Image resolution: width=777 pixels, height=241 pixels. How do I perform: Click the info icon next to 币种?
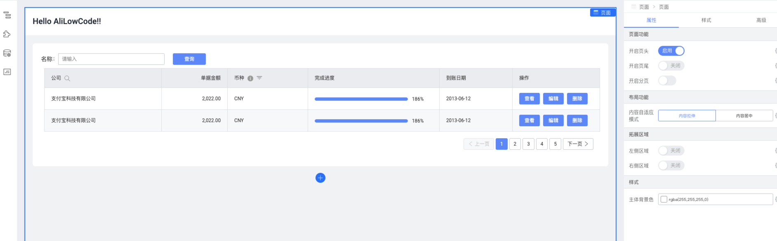[x=250, y=78]
